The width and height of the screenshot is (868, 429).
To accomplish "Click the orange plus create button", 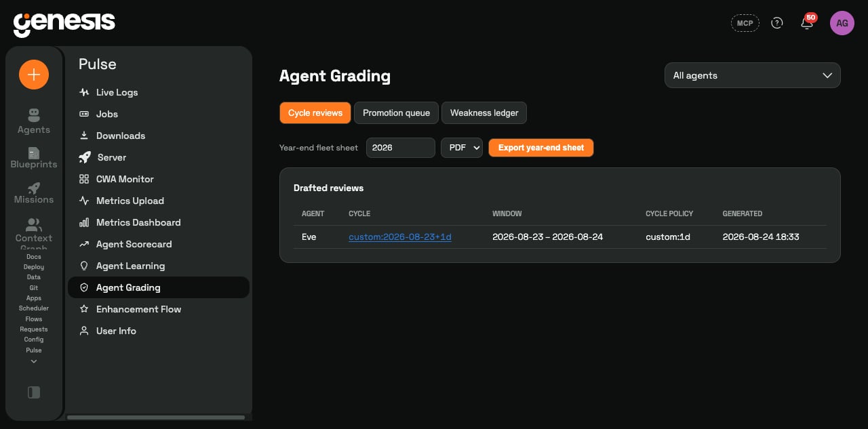I will click(x=34, y=75).
